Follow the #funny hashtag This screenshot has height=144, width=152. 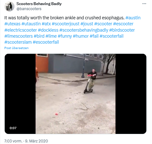pos(65,36)
